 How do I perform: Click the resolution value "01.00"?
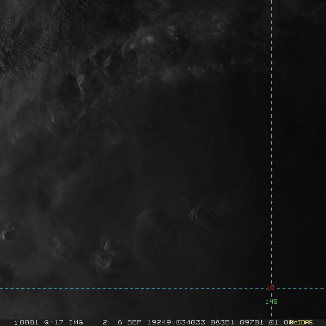point(280,322)
